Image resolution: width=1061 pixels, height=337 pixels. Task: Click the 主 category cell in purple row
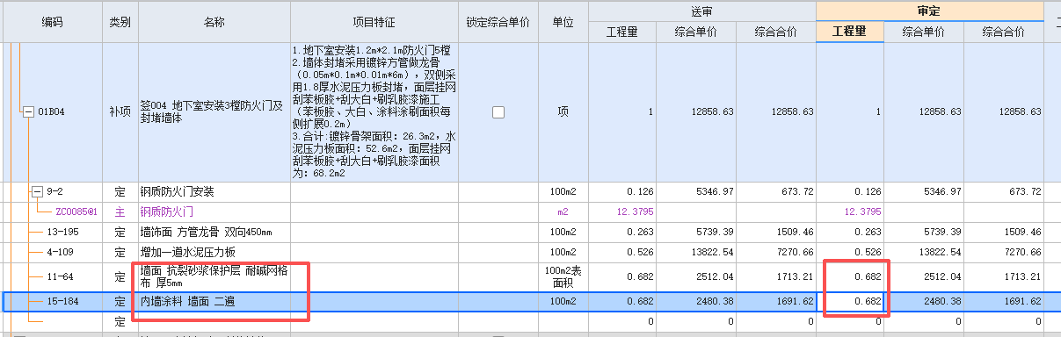pos(120,212)
